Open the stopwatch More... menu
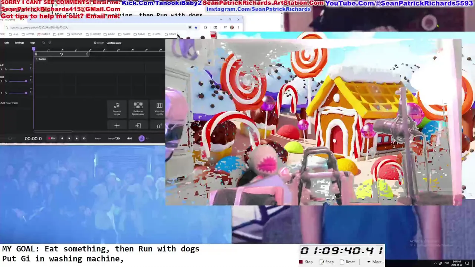This screenshot has height=267, width=475. (x=375, y=262)
